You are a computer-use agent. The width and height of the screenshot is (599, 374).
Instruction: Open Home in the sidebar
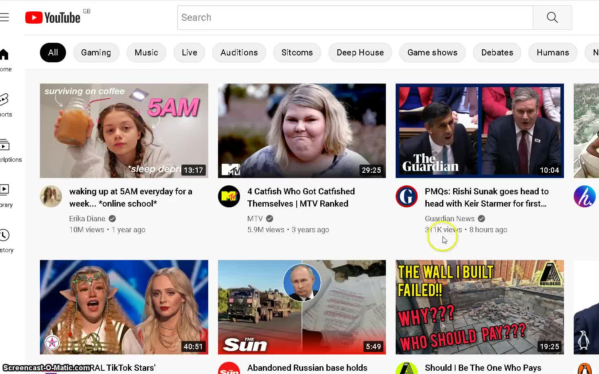click(x=5, y=60)
